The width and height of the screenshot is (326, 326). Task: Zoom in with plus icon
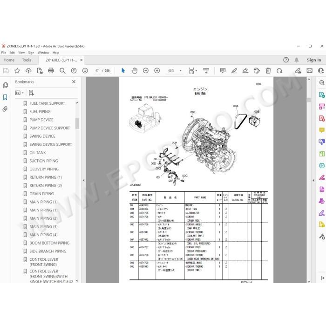(x=157, y=71)
